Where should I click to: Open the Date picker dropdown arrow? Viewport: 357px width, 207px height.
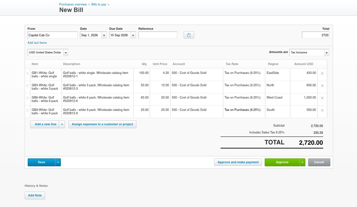[x=104, y=35]
